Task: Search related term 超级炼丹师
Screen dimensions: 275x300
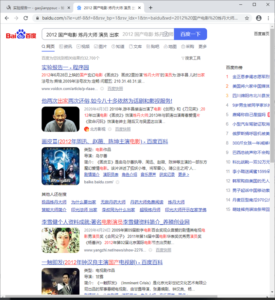Action: tap(150, 210)
